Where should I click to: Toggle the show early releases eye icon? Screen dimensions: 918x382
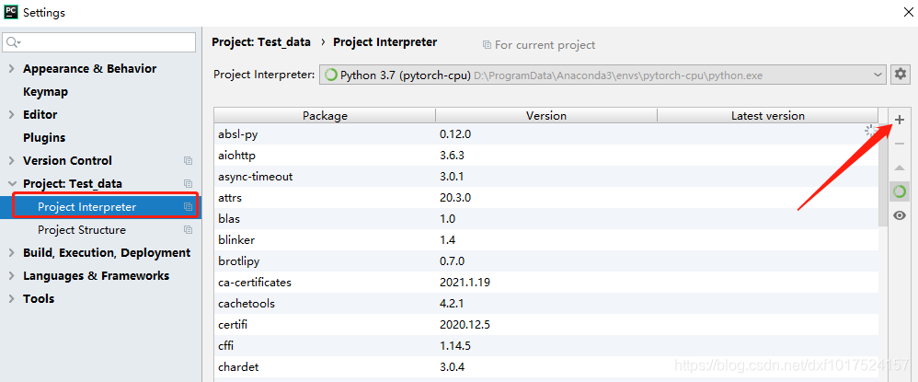(899, 215)
